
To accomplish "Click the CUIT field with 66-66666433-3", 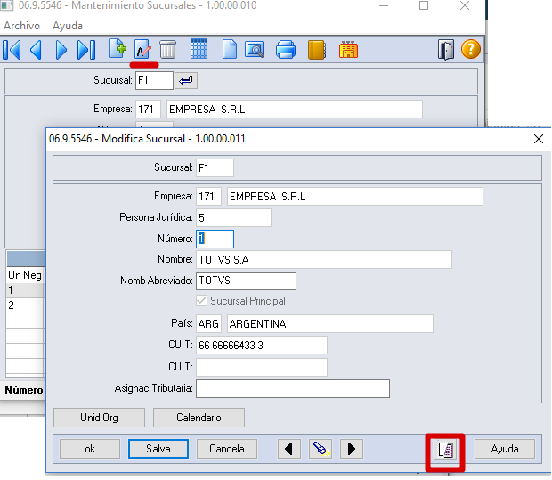I will point(262,346).
